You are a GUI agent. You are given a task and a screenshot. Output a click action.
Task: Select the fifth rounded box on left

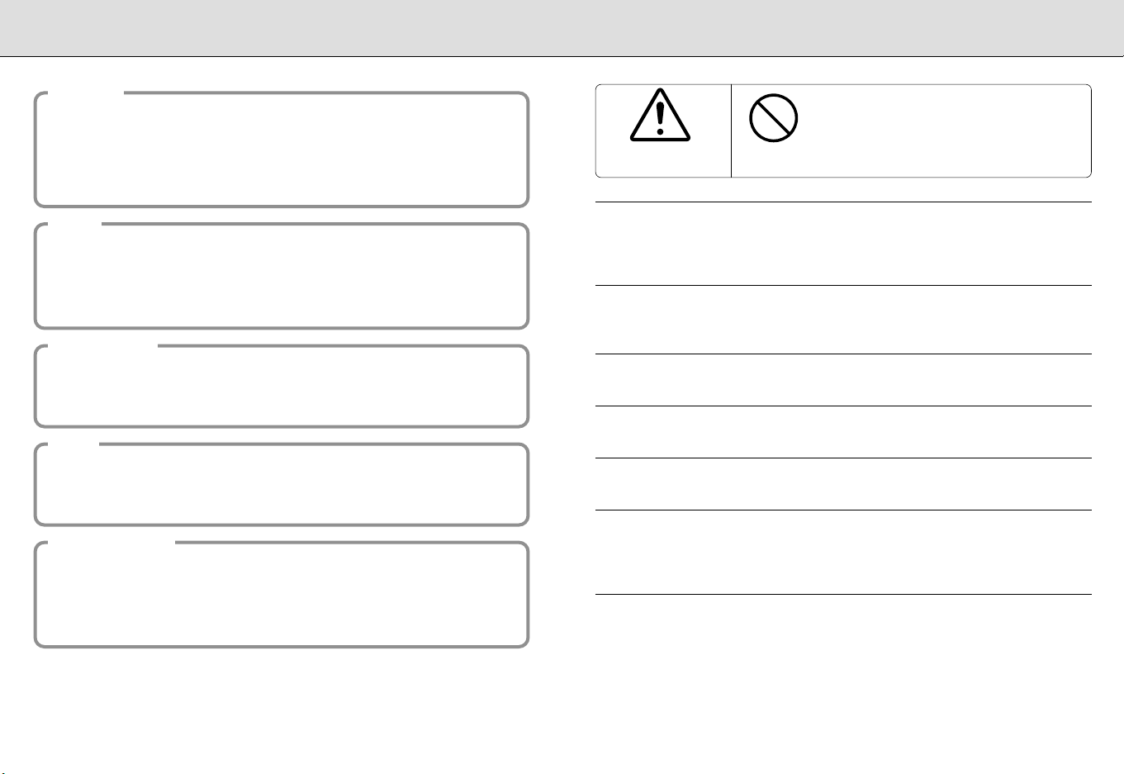281,595
